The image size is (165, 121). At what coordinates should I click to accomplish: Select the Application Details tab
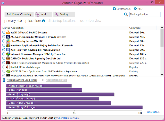coord(56,80)
